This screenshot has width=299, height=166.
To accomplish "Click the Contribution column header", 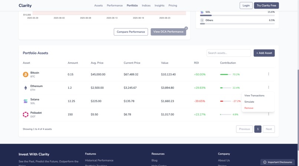I will (x=228, y=63).
